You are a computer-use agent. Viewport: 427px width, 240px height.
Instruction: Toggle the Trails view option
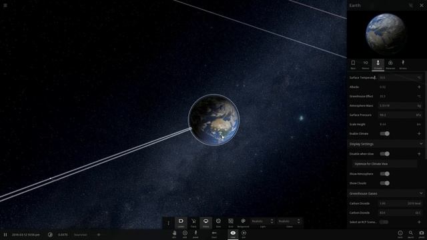193,223
